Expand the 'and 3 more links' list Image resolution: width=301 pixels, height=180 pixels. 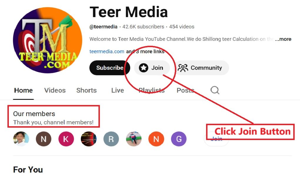pyautogui.click(x=145, y=51)
